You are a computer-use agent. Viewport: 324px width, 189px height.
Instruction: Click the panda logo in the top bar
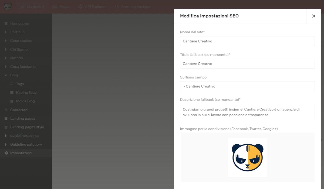point(8,6)
